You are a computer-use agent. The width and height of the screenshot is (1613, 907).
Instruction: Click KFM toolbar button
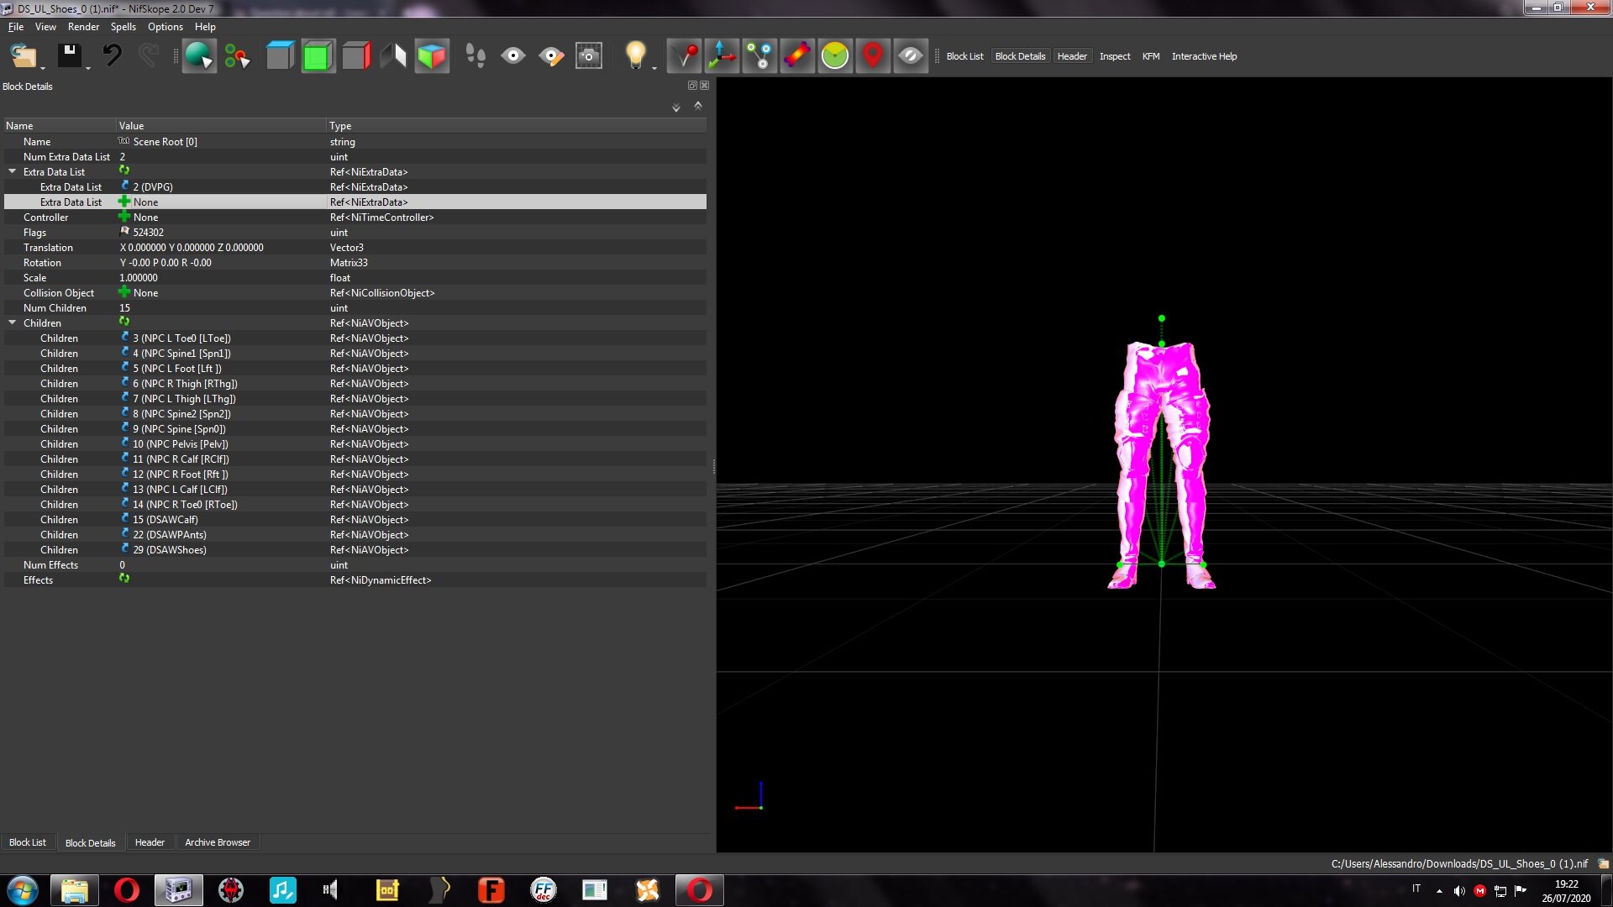[1151, 56]
